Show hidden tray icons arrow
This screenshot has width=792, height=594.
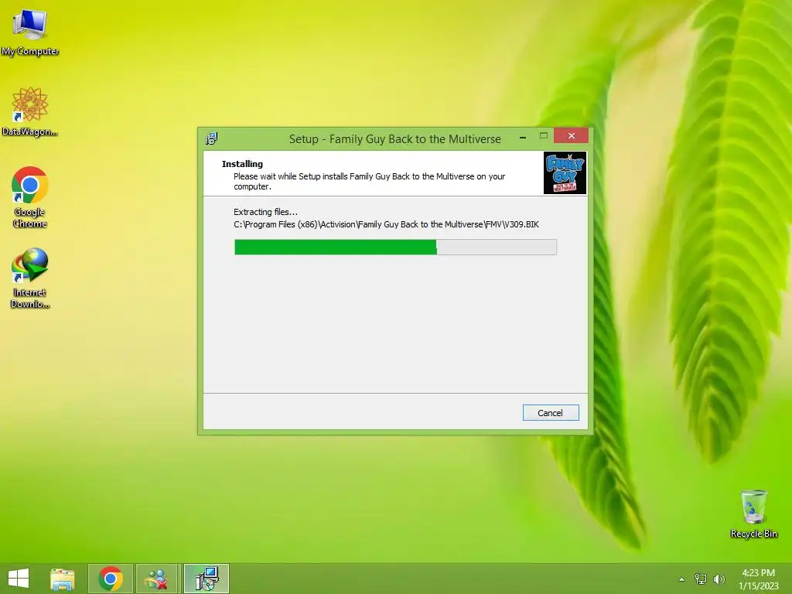pyautogui.click(x=681, y=579)
